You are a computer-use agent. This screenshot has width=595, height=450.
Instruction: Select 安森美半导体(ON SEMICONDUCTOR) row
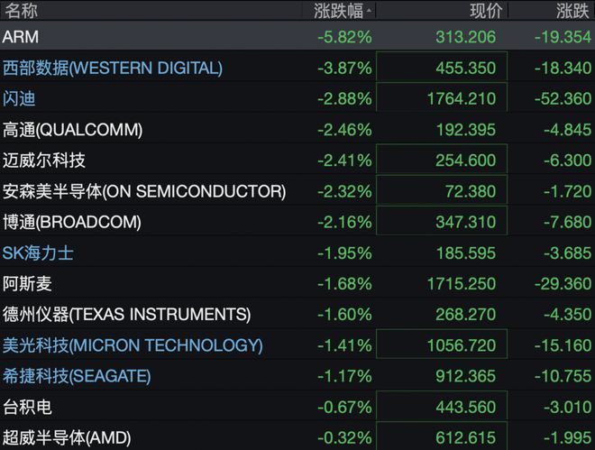pyautogui.click(x=297, y=191)
